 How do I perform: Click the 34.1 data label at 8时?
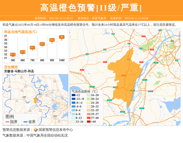tap(42, 44)
